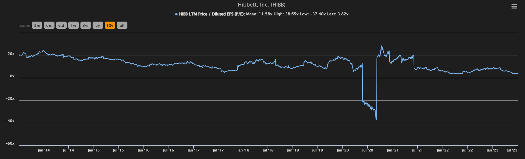
Task: Select the 1yr zoom range
Action: (x=74, y=25)
